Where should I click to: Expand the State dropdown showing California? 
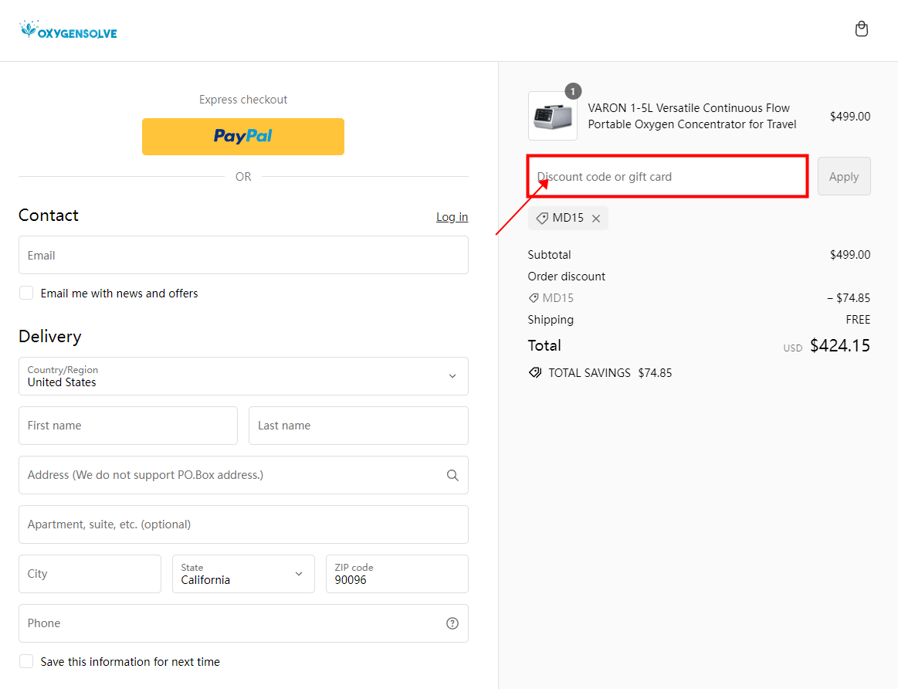coord(243,574)
